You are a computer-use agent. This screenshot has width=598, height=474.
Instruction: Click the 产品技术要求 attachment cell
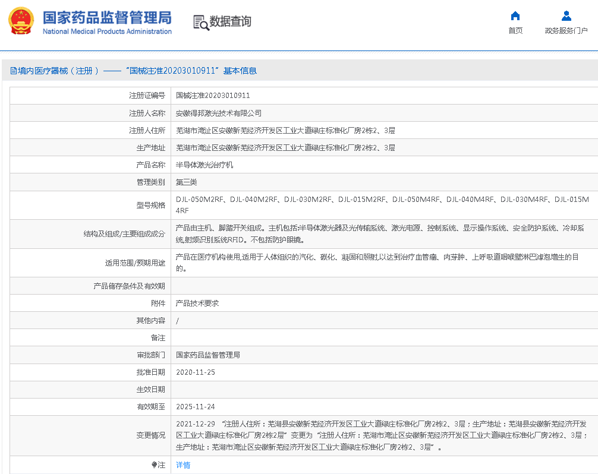[197, 303]
